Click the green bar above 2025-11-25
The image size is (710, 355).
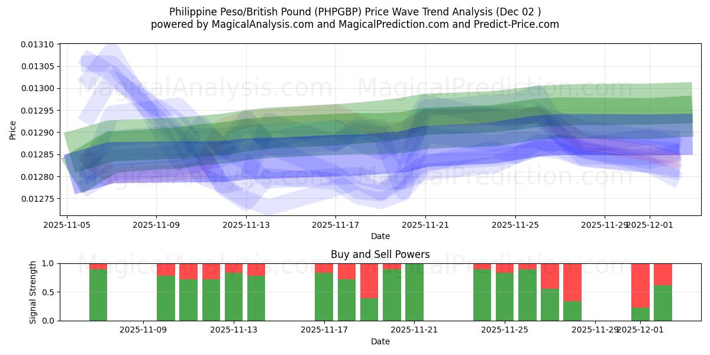[506, 296]
